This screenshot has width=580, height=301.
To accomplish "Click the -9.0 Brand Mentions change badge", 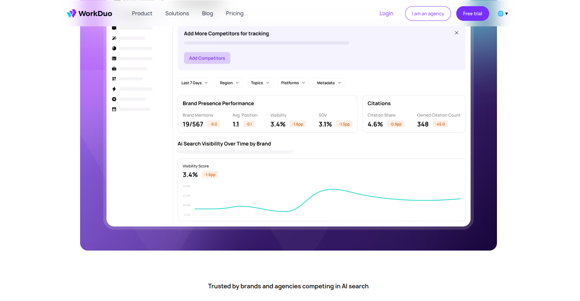I will tap(214, 124).
